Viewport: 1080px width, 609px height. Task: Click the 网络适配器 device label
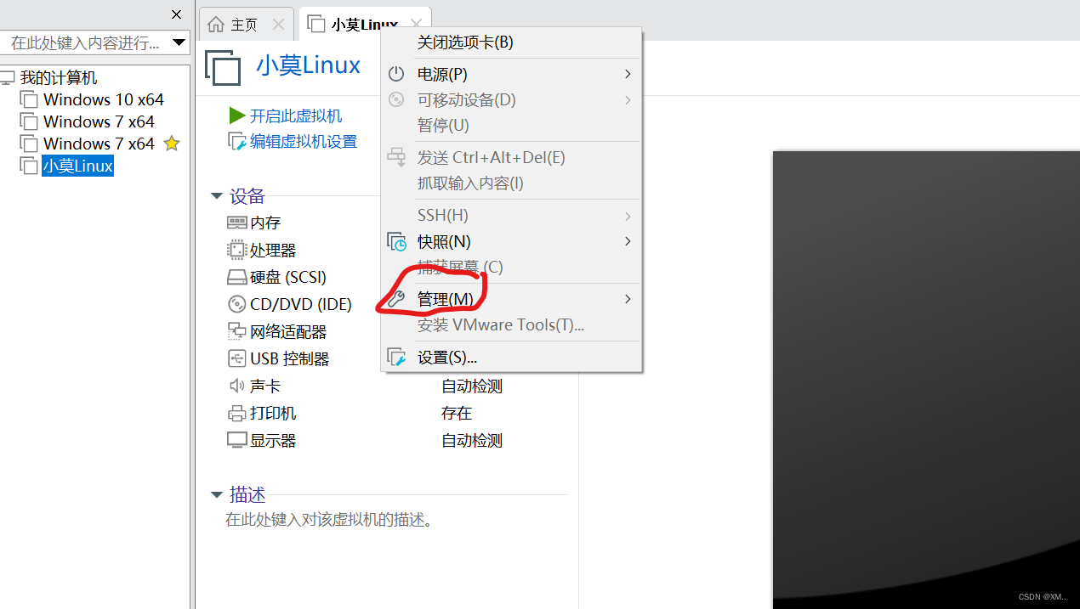pos(288,331)
